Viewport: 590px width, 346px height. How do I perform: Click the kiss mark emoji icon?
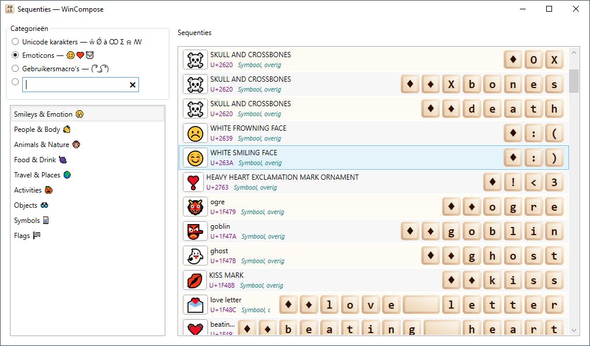click(x=195, y=279)
